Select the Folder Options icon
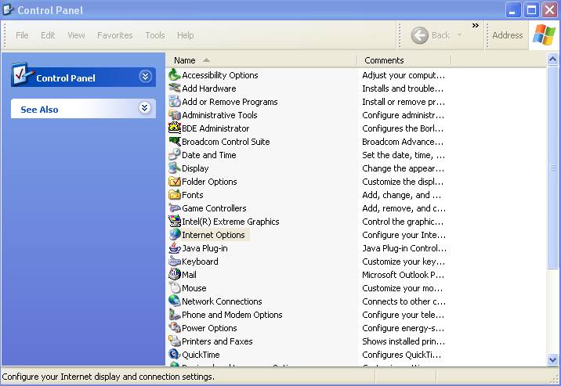 click(174, 182)
